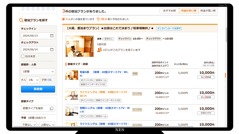Click the あと2部屋 button in smoking ワイドシングル row

pos(206,97)
